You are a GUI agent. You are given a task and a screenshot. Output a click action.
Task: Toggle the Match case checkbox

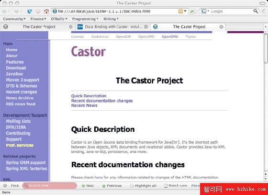166,186
